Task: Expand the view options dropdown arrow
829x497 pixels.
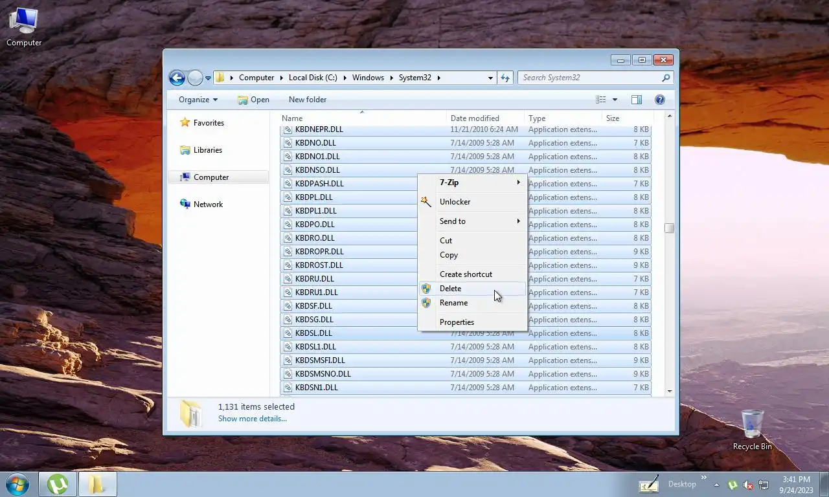Action: click(x=615, y=100)
